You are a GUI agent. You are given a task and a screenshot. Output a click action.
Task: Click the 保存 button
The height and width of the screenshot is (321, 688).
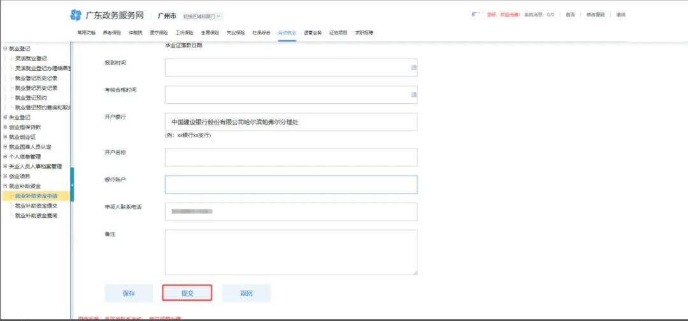(x=129, y=294)
